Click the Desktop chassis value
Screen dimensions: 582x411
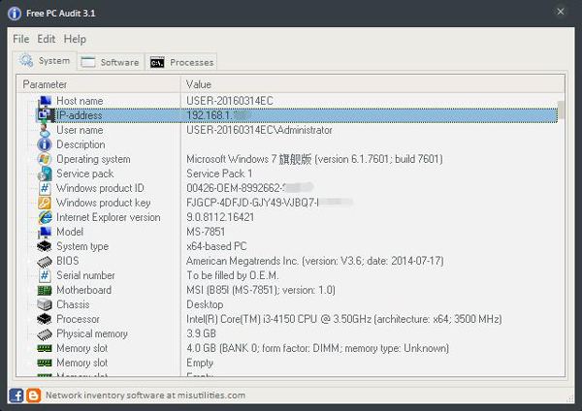pyautogui.click(x=205, y=304)
